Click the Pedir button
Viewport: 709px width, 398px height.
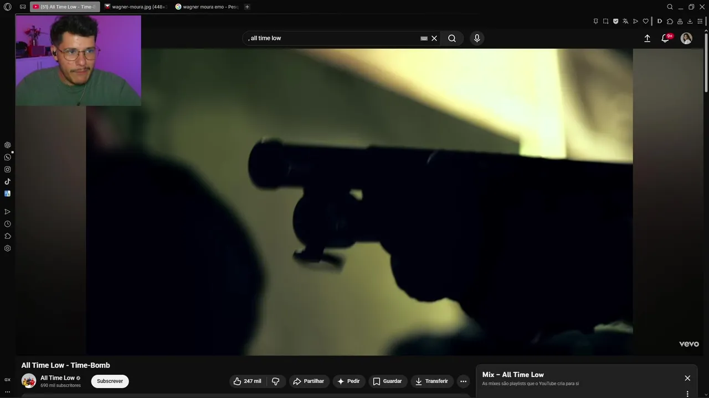pyautogui.click(x=348, y=381)
